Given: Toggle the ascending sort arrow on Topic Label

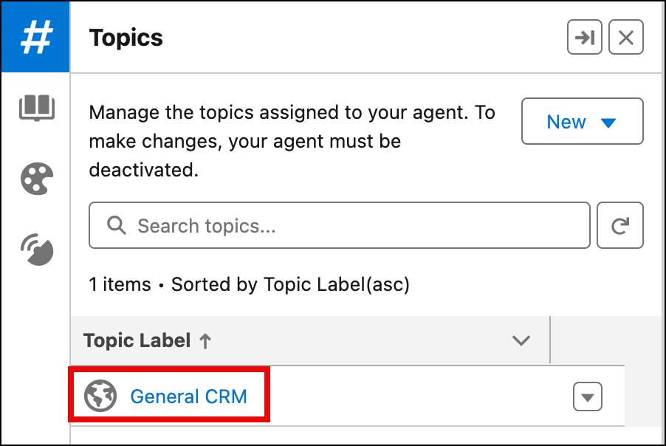Looking at the screenshot, I should point(205,340).
